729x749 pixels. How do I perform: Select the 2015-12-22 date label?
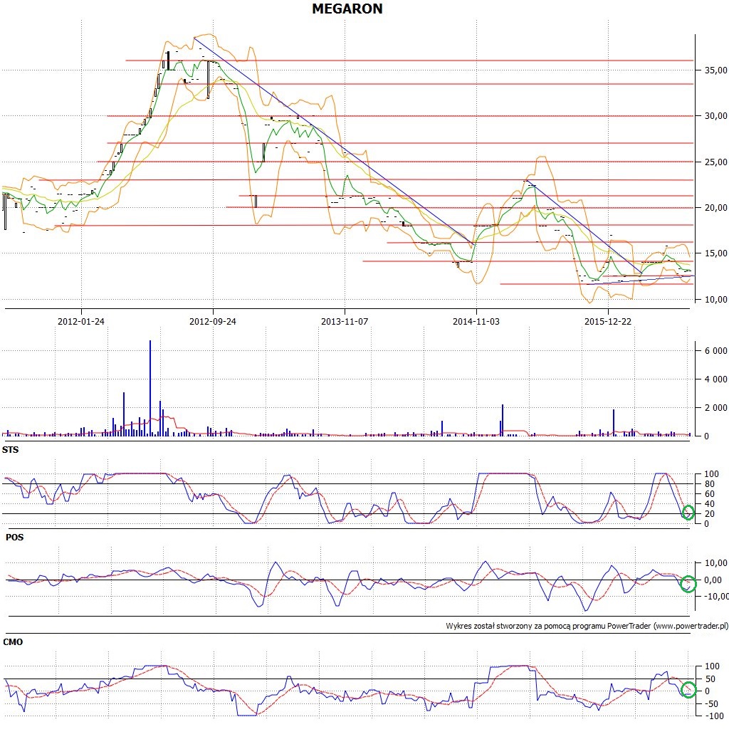608,322
